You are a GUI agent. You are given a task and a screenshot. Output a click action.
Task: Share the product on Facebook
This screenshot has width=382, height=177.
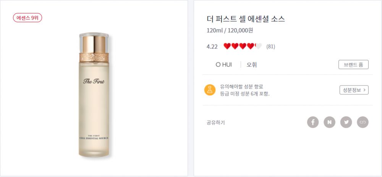(313, 122)
